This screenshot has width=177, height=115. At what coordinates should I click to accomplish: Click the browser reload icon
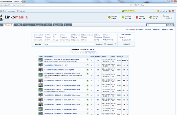135,5
